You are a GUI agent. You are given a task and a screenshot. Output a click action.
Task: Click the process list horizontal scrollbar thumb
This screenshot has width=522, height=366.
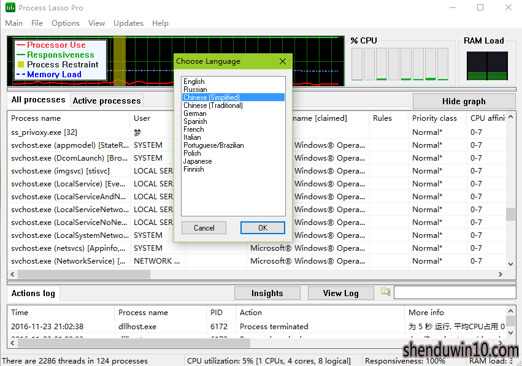[x=84, y=274]
